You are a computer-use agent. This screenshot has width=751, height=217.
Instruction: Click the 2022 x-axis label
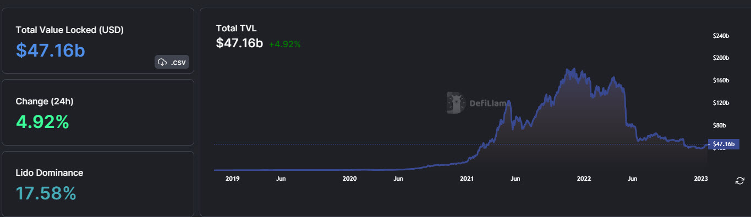(584, 179)
